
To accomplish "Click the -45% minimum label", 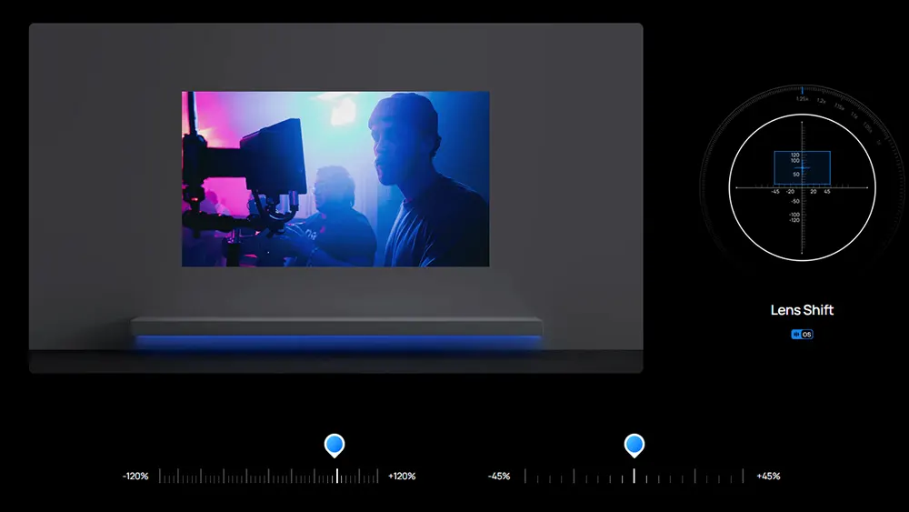I will tap(499, 477).
